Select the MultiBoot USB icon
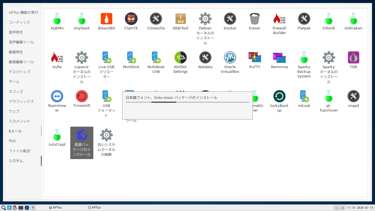The image size is (375, 211). point(156,57)
